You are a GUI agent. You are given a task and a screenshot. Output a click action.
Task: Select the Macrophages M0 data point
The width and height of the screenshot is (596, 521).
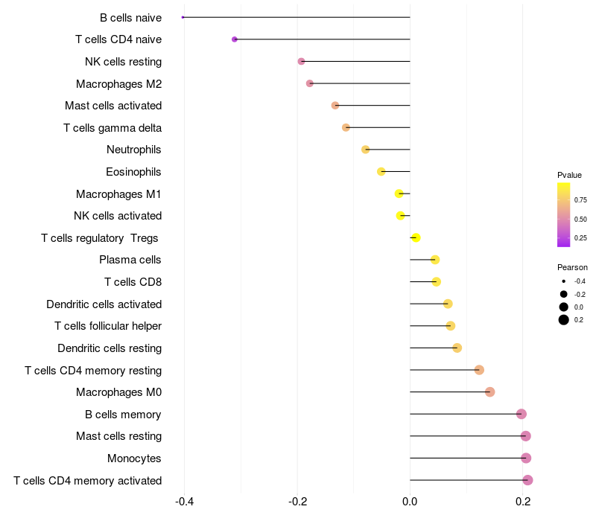(x=489, y=391)
